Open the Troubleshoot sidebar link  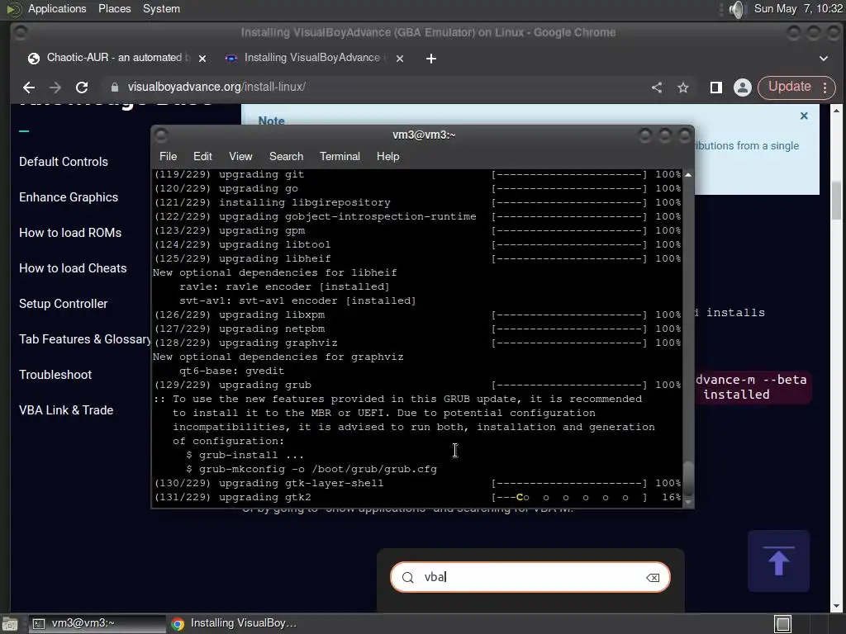click(x=55, y=375)
